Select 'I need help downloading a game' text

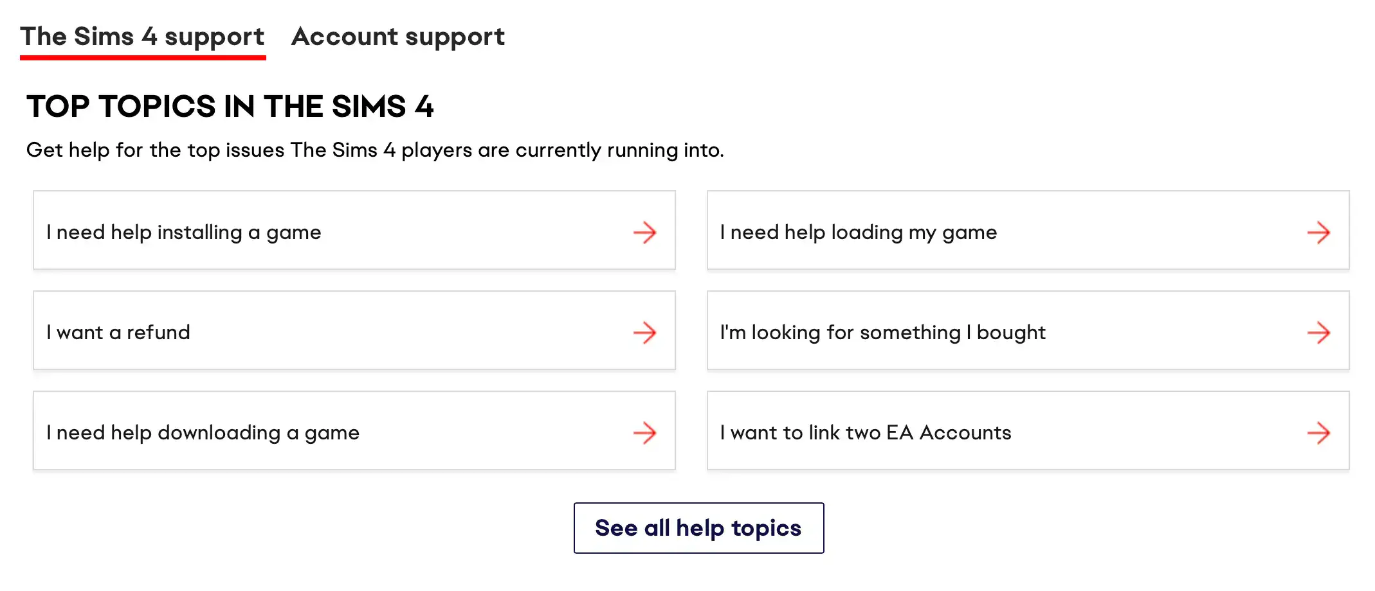pyautogui.click(x=203, y=433)
